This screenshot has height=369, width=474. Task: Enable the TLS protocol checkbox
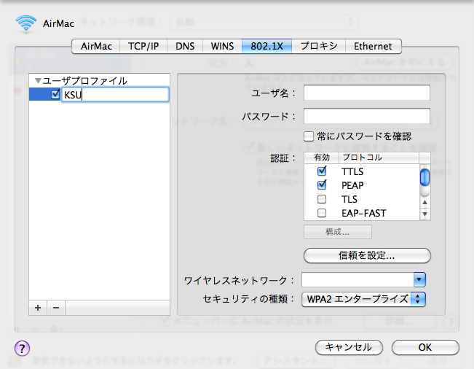322,199
